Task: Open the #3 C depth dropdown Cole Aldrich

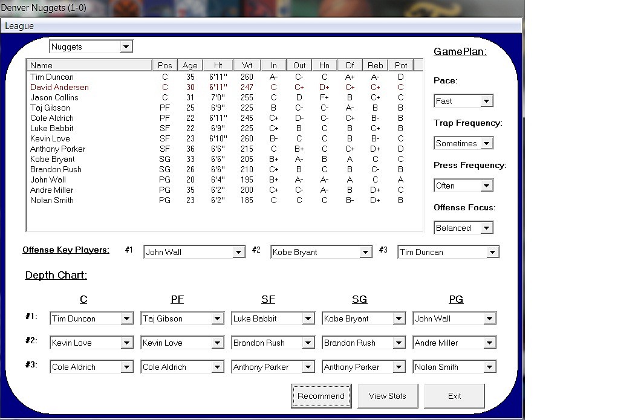Action: [91, 367]
